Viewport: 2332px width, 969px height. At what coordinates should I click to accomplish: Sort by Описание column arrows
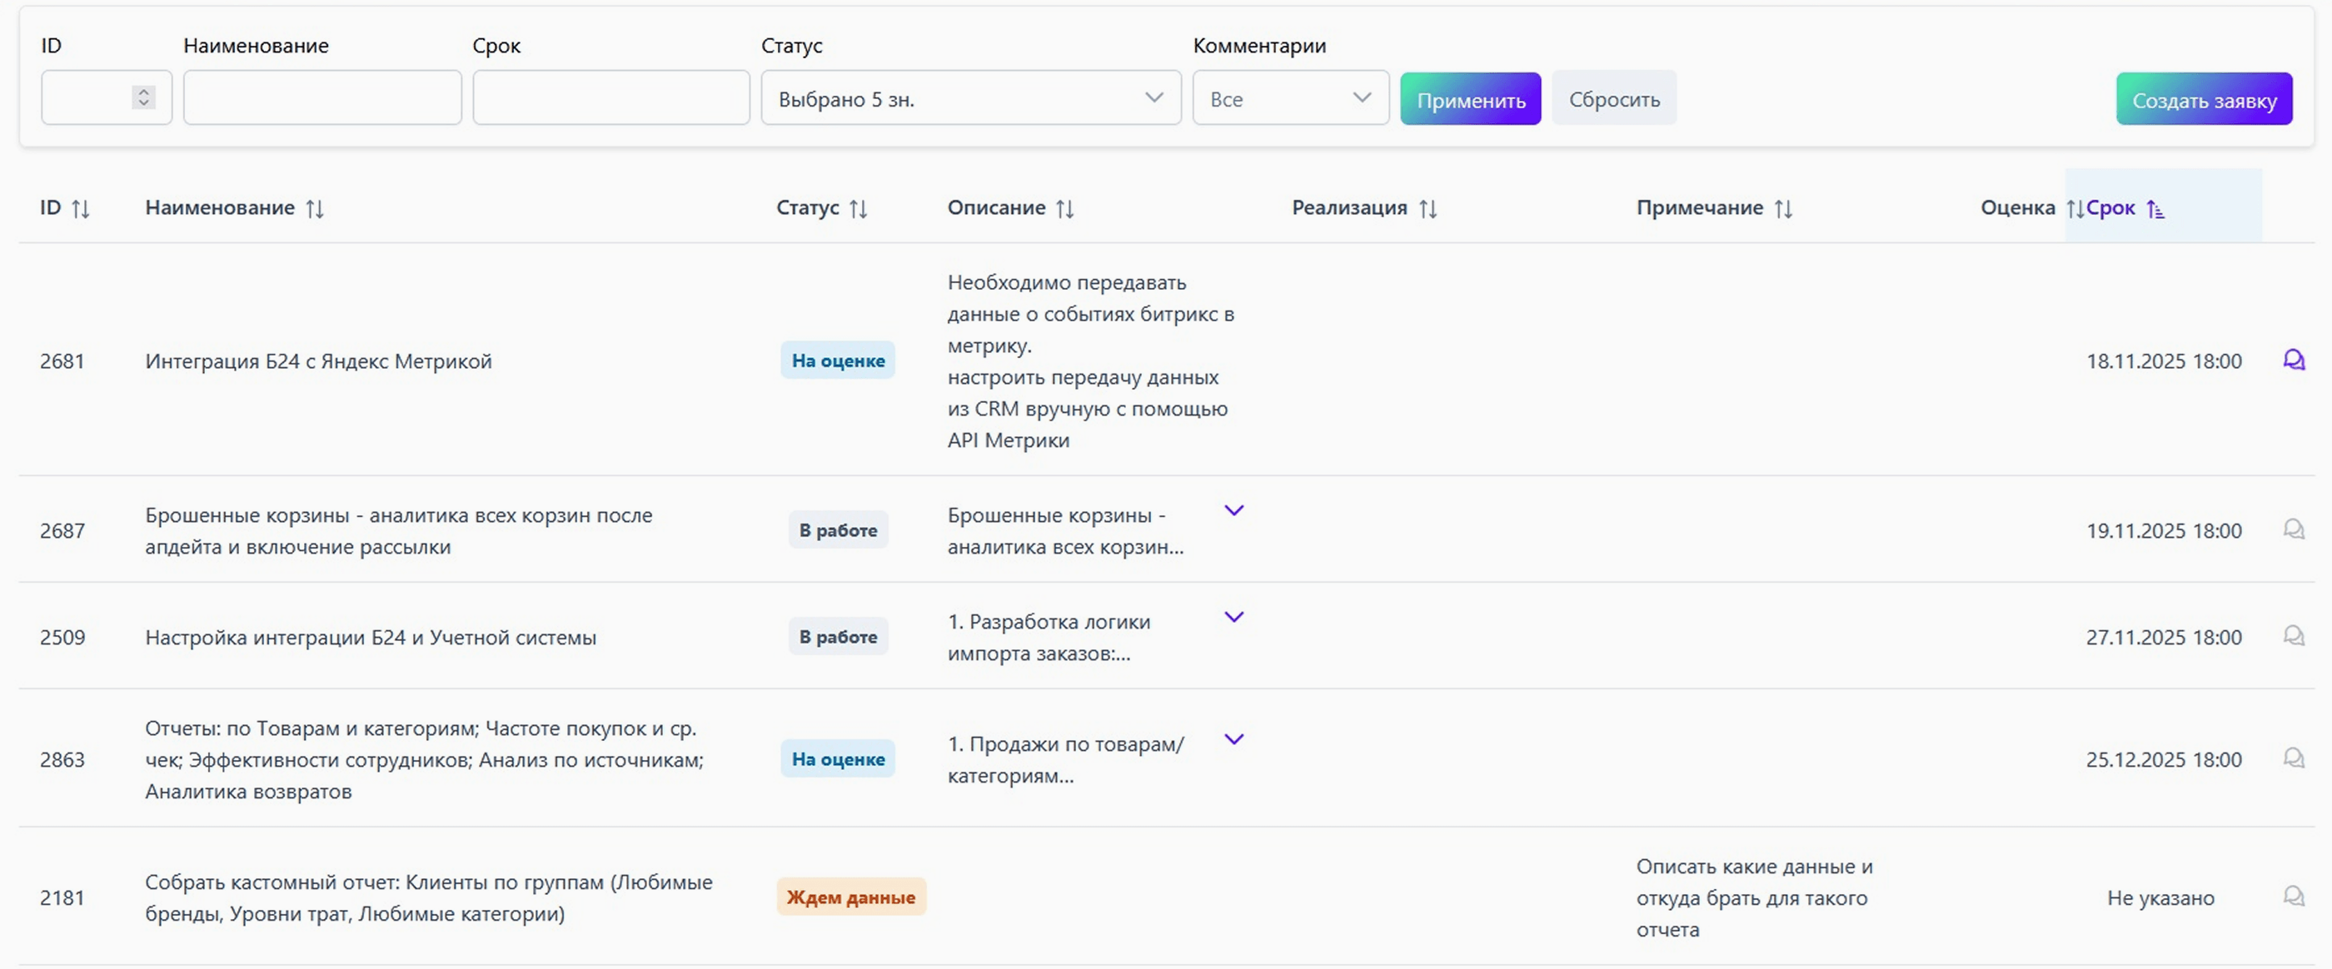click(x=1064, y=209)
